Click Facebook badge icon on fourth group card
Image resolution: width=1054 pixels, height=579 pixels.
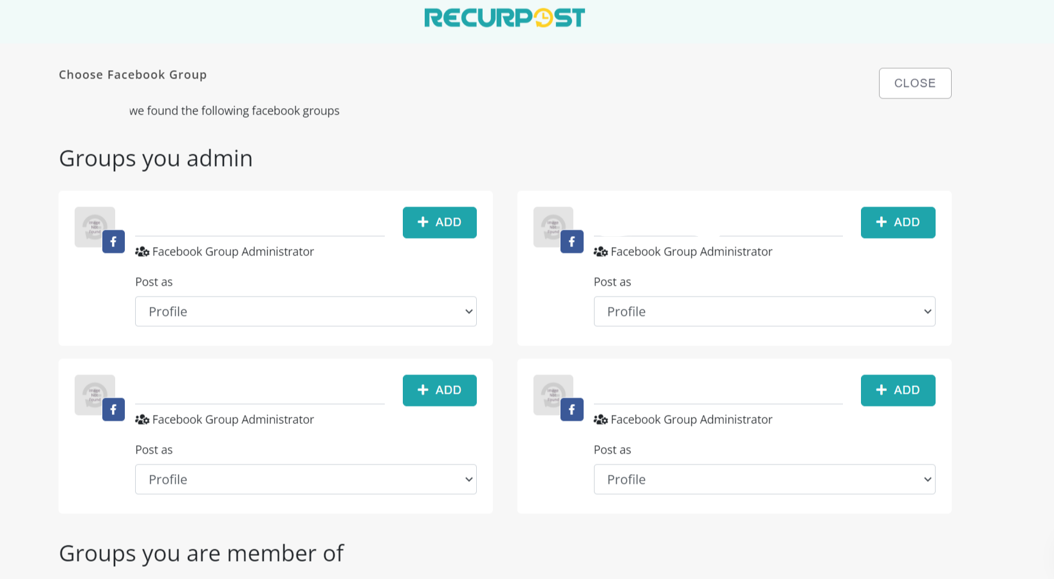pyautogui.click(x=572, y=410)
